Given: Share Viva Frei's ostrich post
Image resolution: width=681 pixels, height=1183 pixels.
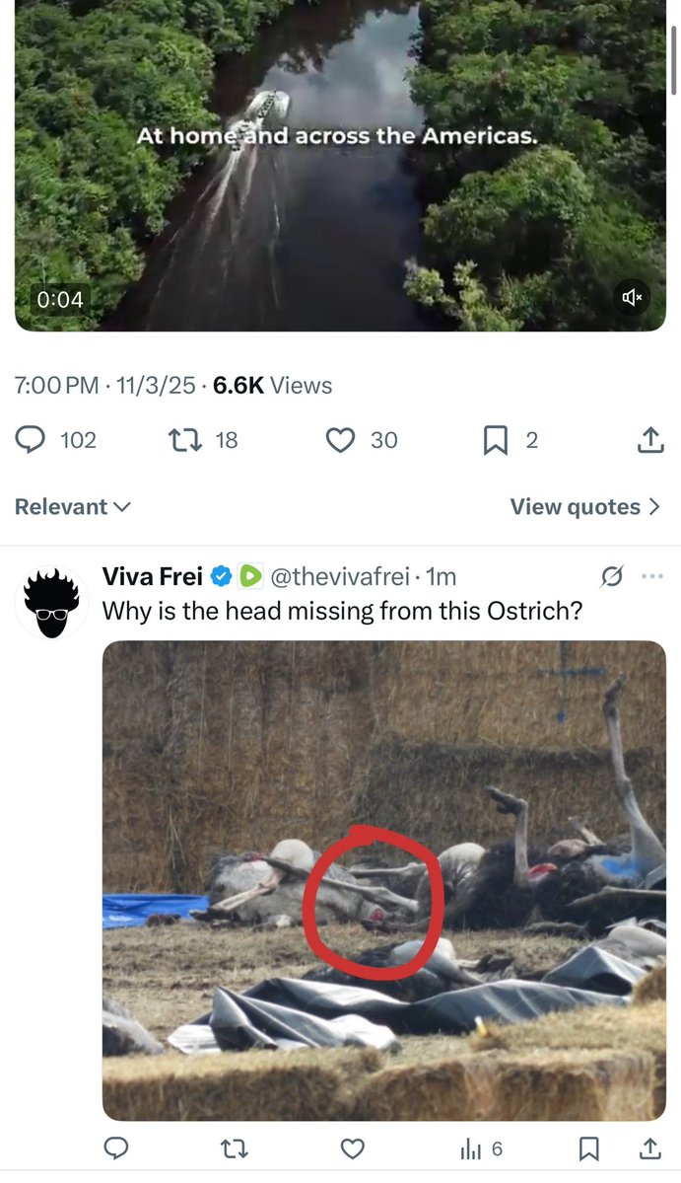Looking at the screenshot, I should (649, 1148).
